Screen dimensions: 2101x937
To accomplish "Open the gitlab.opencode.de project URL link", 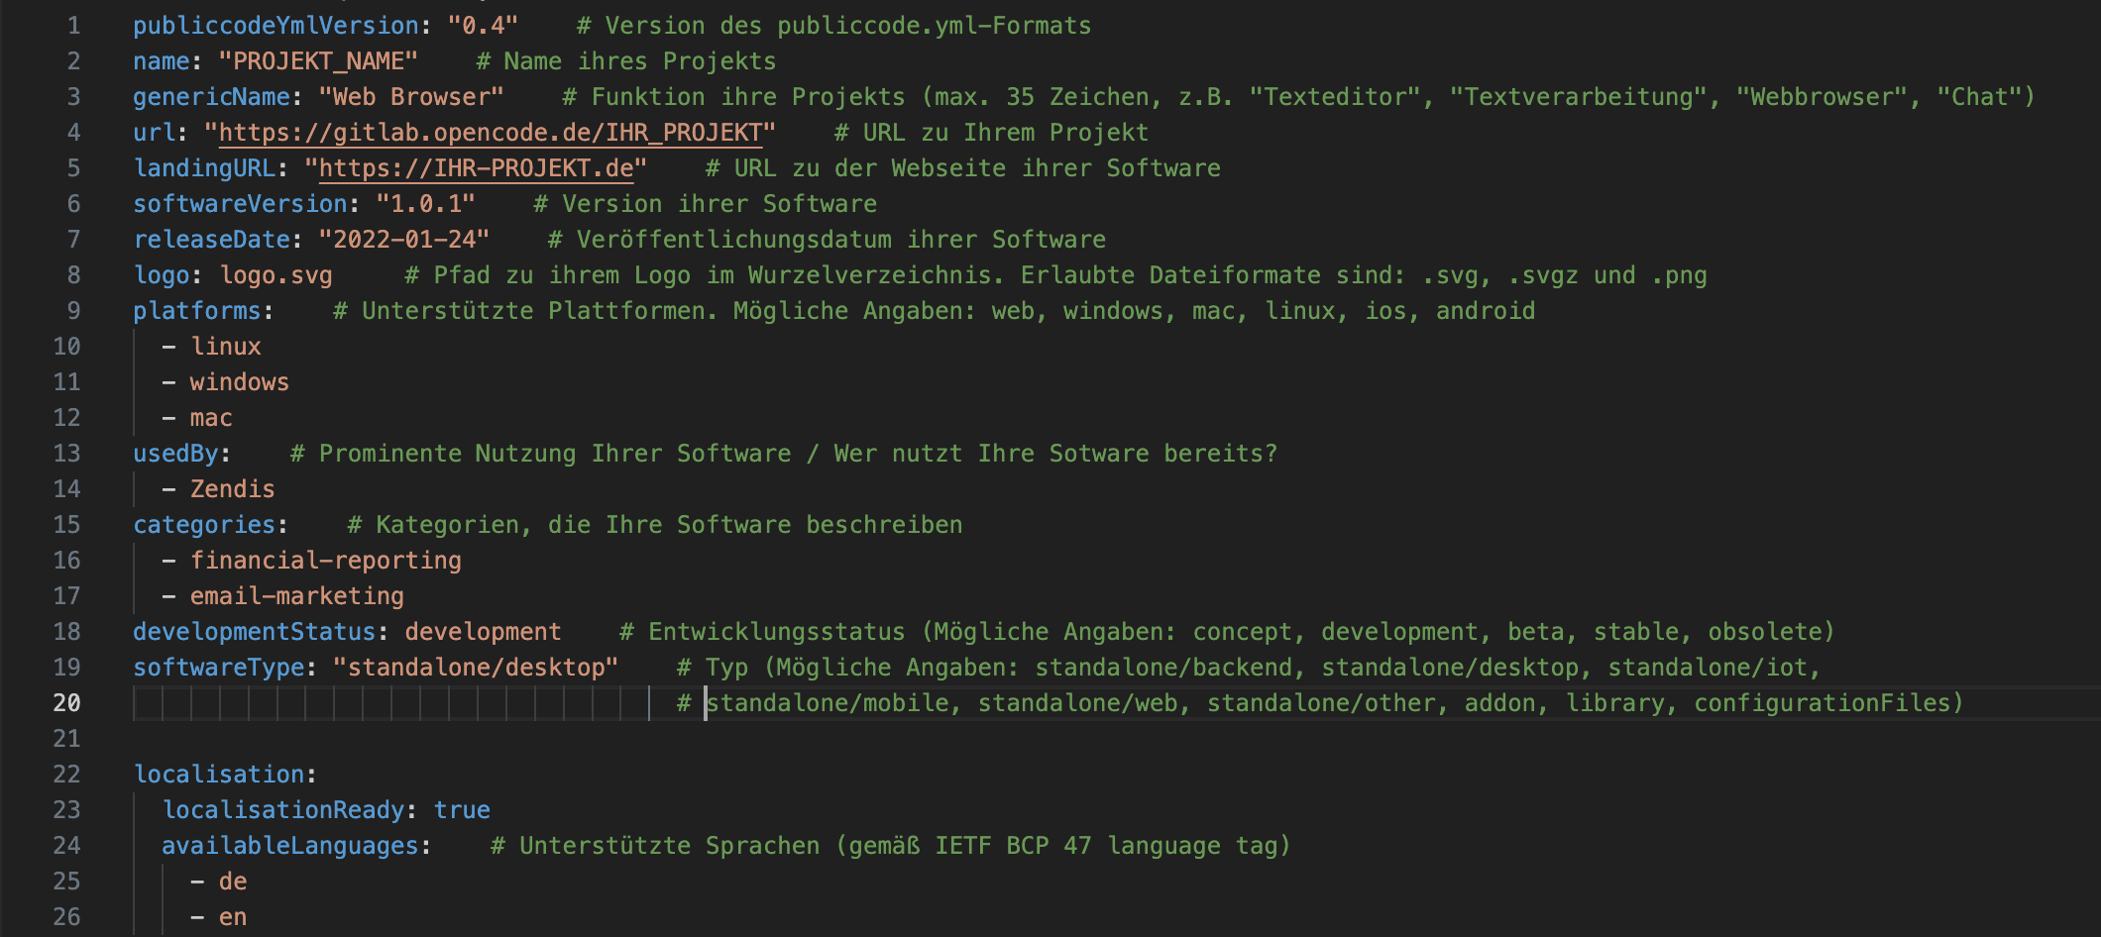I will (x=490, y=133).
